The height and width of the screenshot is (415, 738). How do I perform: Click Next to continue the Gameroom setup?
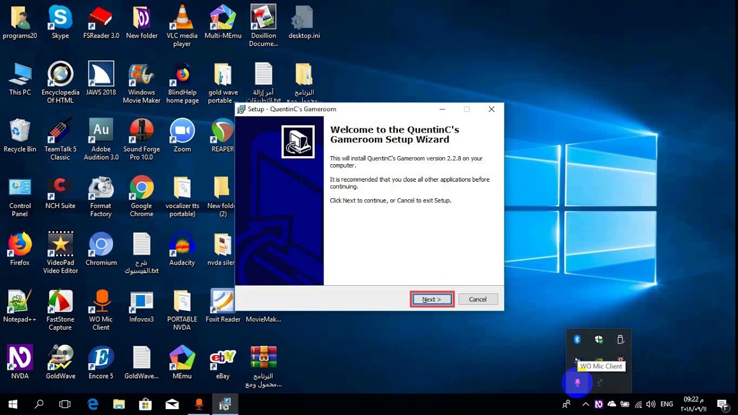point(432,299)
